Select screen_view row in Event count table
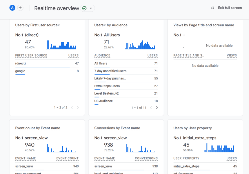This screenshot has height=174, width=249. 47,166
